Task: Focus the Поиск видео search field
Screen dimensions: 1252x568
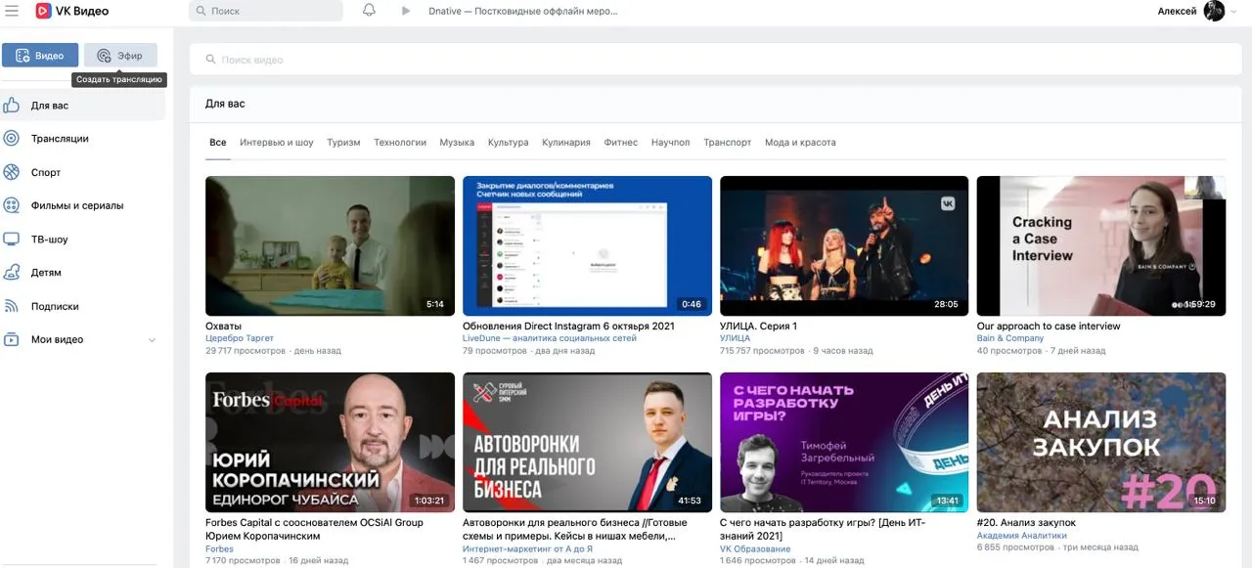Action: click(x=715, y=60)
